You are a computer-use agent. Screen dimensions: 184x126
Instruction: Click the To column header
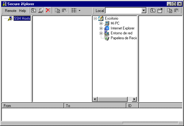click(x=95, y=106)
